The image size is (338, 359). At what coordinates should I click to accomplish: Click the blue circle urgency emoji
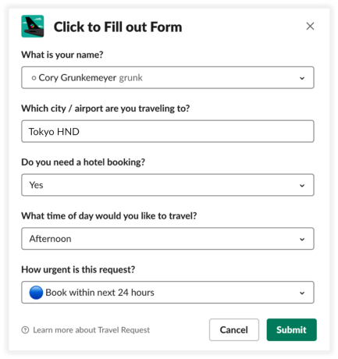36,293
